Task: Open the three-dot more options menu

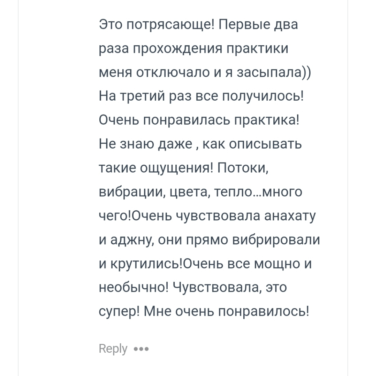Action: coord(141,349)
